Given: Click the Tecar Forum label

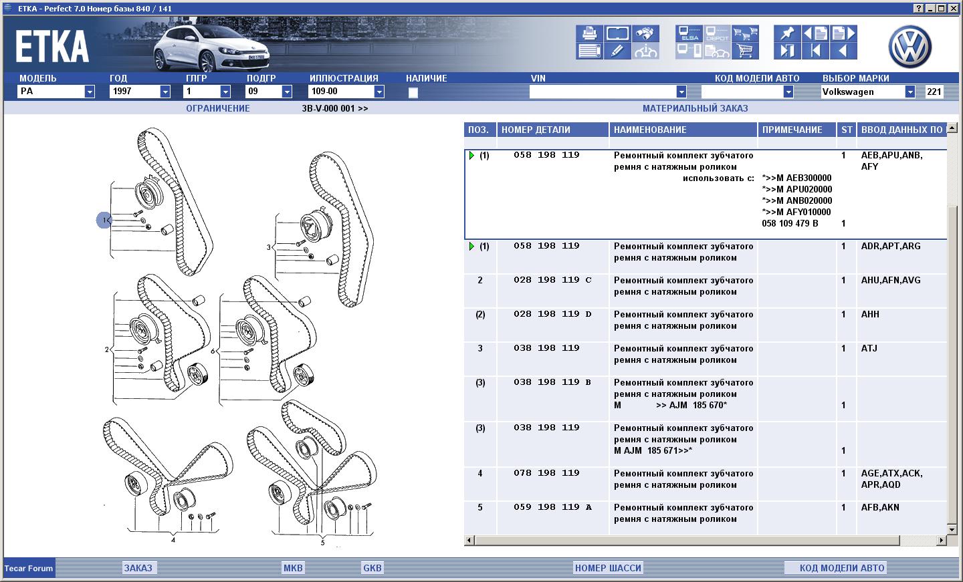Looking at the screenshot, I should coord(29,569).
